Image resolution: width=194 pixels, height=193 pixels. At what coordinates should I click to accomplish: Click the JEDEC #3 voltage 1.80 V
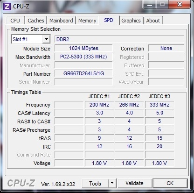coord(159,163)
